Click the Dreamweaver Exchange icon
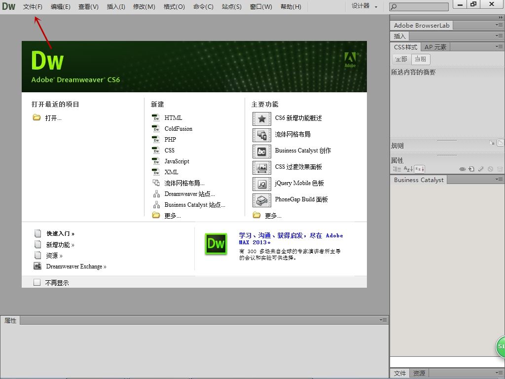Image resolution: width=505 pixels, height=379 pixels. coord(37,266)
